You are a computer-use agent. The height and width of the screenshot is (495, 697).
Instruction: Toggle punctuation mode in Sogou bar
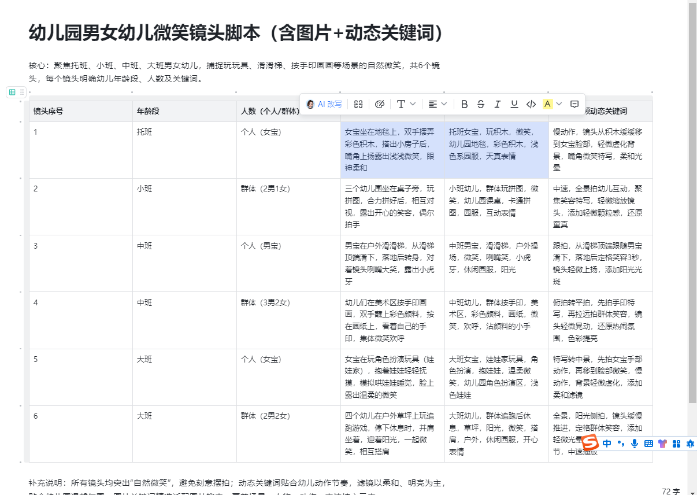pos(621,444)
